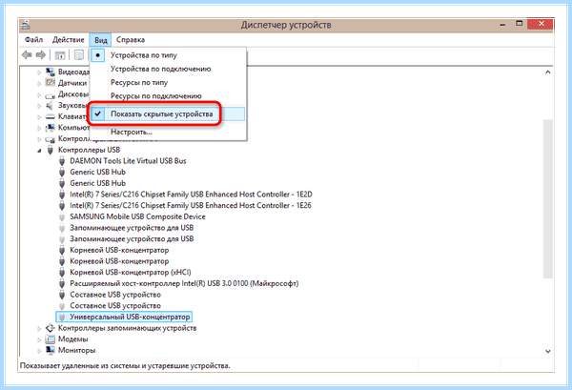Click the vertical scrollbar up arrow
The height and width of the screenshot is (390, 572).
(547, 72)
